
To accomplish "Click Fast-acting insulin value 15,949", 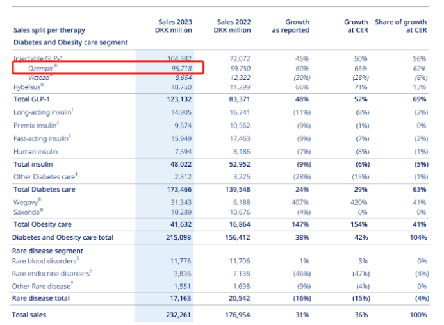I will pos(181,138).
